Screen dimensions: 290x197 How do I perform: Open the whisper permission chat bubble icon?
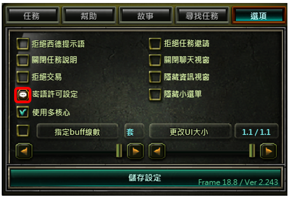click(23, 95)
